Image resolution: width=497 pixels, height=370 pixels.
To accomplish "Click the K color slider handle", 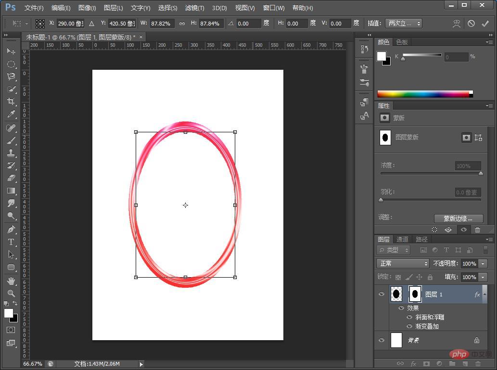I will click(x=403, y=59).
